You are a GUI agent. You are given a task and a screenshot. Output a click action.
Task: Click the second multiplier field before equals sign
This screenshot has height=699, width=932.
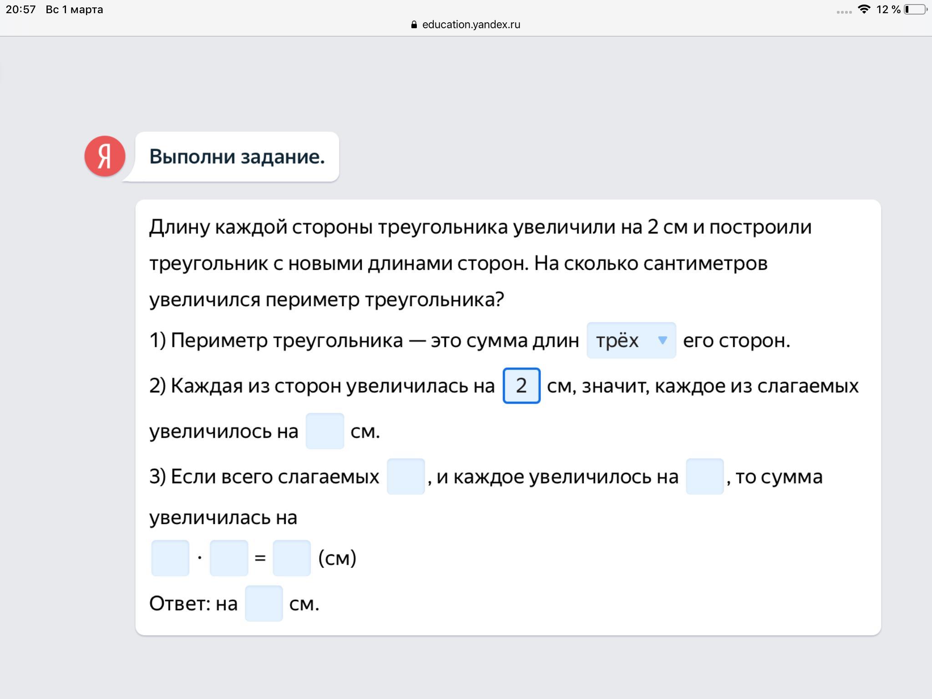[229, 558]
